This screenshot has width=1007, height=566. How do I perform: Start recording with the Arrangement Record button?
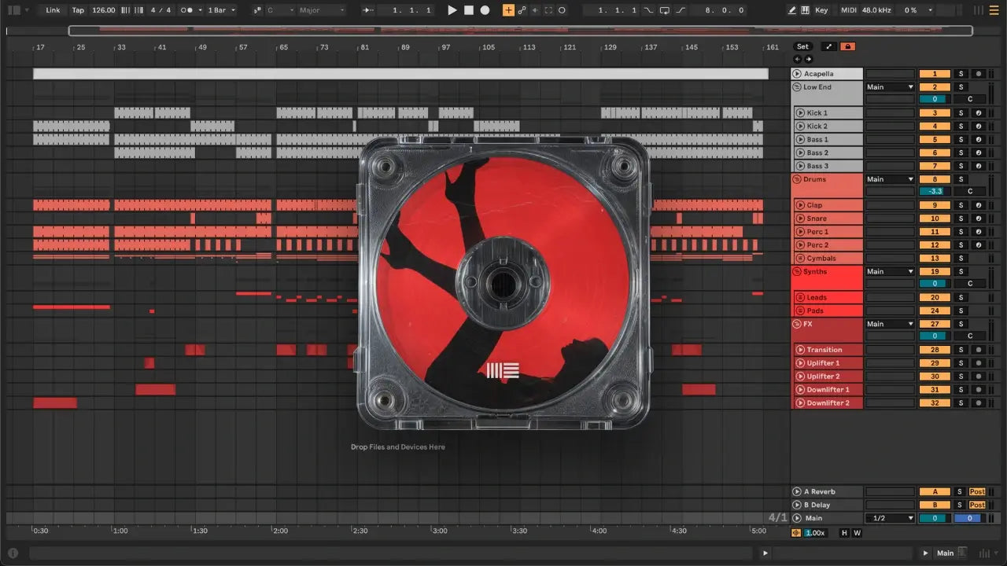pos(485,10)
